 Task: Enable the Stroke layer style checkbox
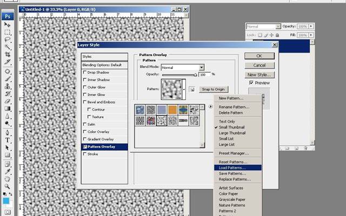(84, 154)
